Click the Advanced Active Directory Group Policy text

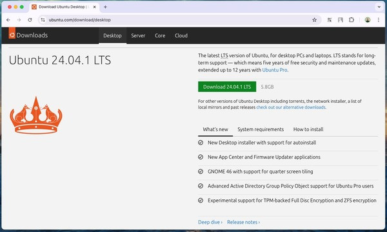pyautogui.click(x=290, y=186)
